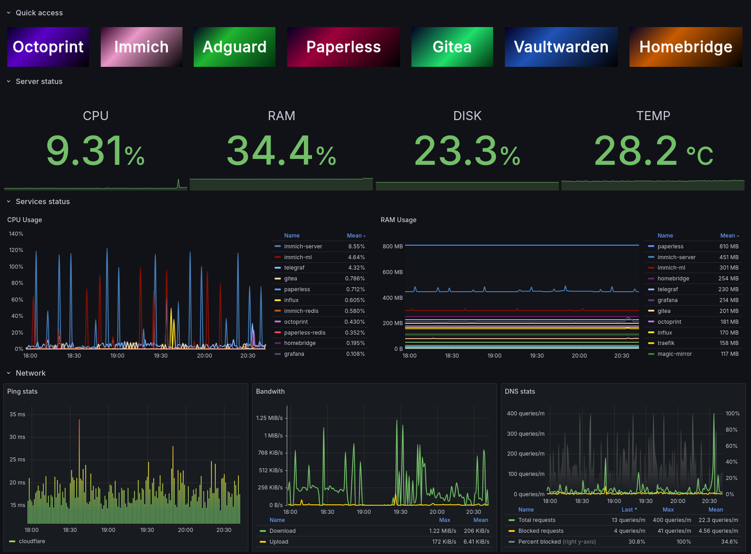This screenshot has height=554, width=751.
Task: Sort CPU Usage legend by Mean
Action: pos(356,236)
